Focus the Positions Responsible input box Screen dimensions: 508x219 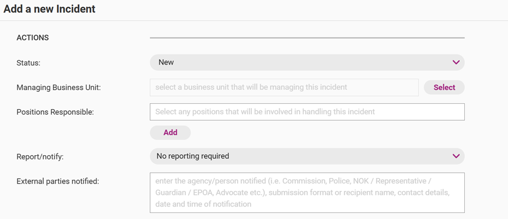click(x=306, y=112)
